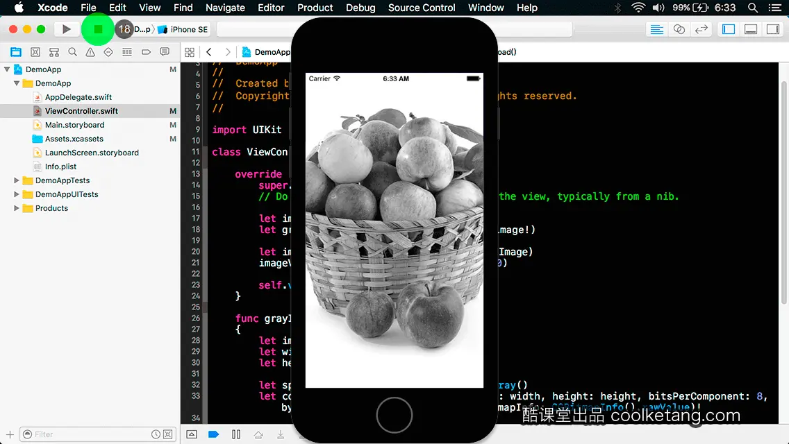Open LaunchScreen.storyboard in the navigator

(x=92, y=153)
